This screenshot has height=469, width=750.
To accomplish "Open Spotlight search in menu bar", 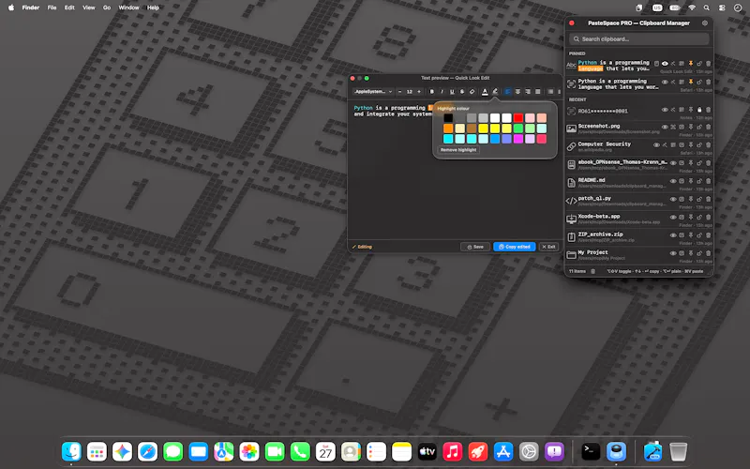I will pos(707,8).
